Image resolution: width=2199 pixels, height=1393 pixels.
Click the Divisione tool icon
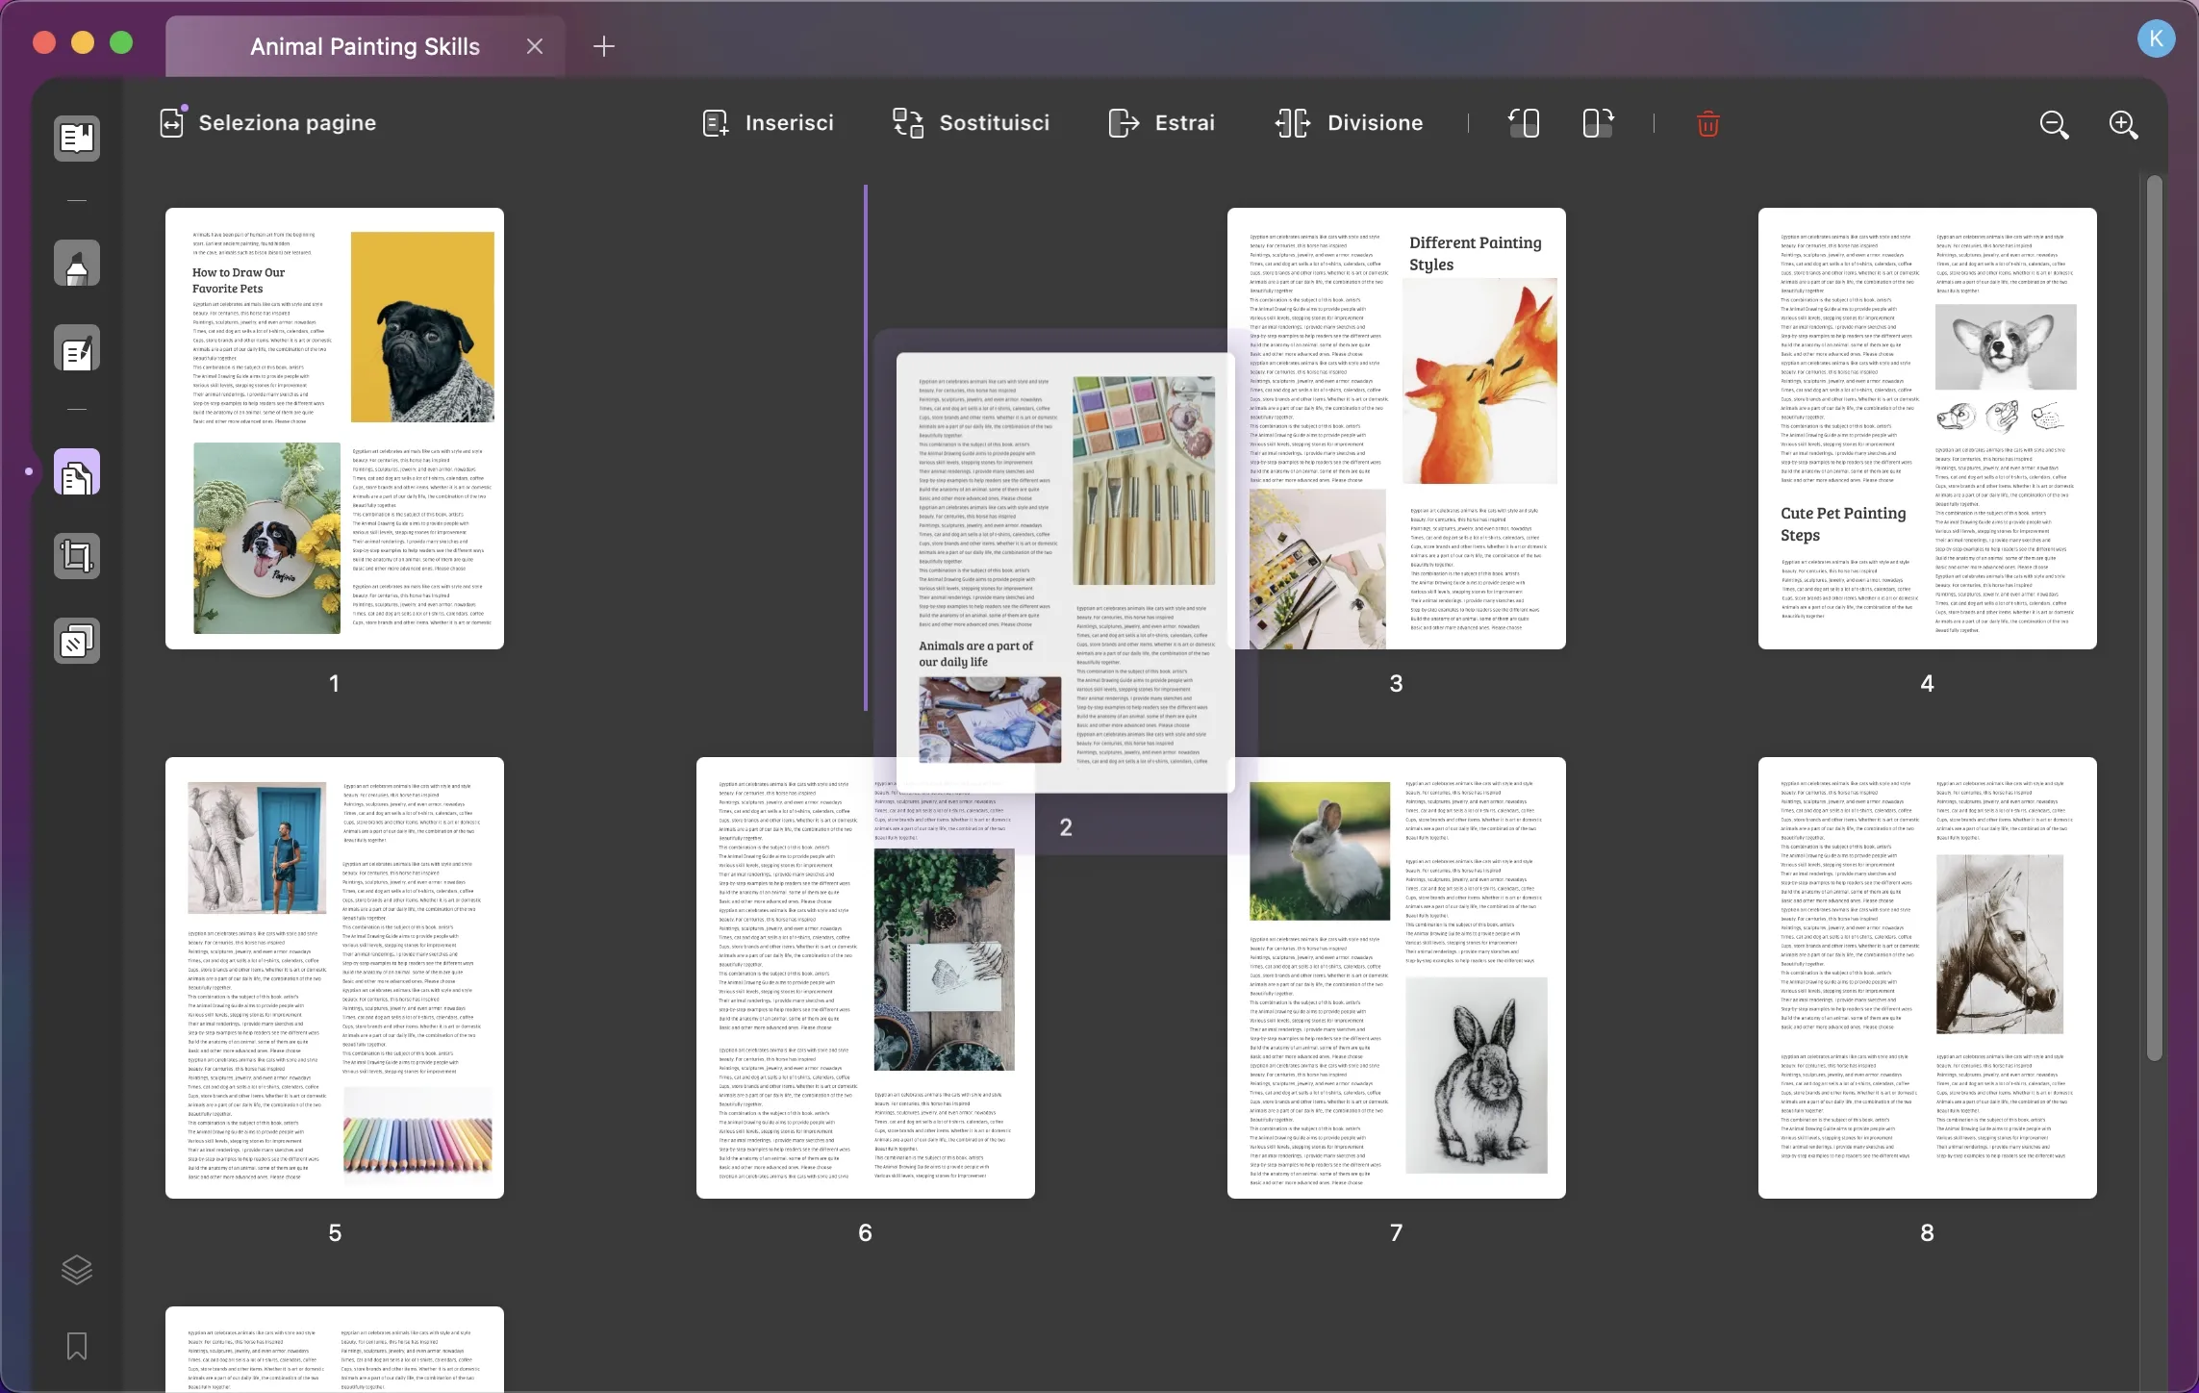pyautogui.click(x=1292, y=122)
